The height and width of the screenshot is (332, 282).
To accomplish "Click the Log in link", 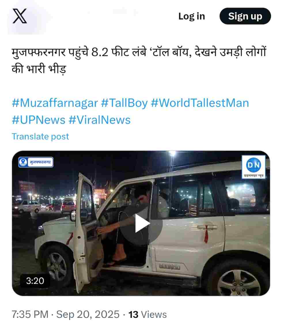I will (192, 16).
